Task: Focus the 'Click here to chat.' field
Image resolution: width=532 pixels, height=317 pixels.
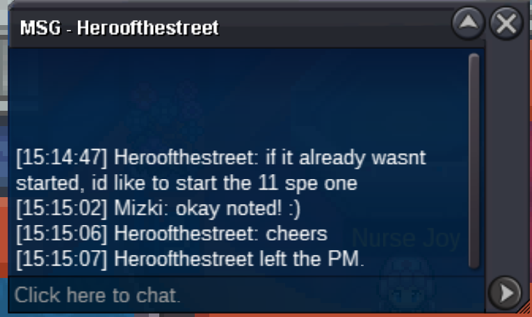Action: (246, 295)
